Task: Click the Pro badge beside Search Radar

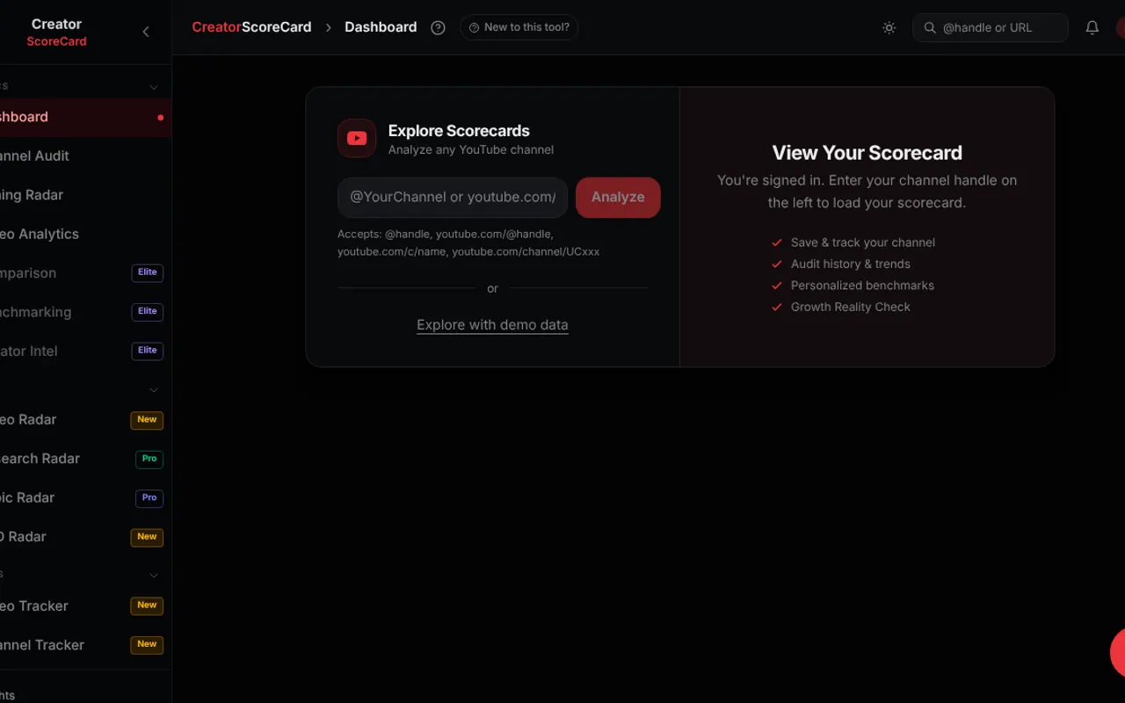Action: tap(149, 459)
